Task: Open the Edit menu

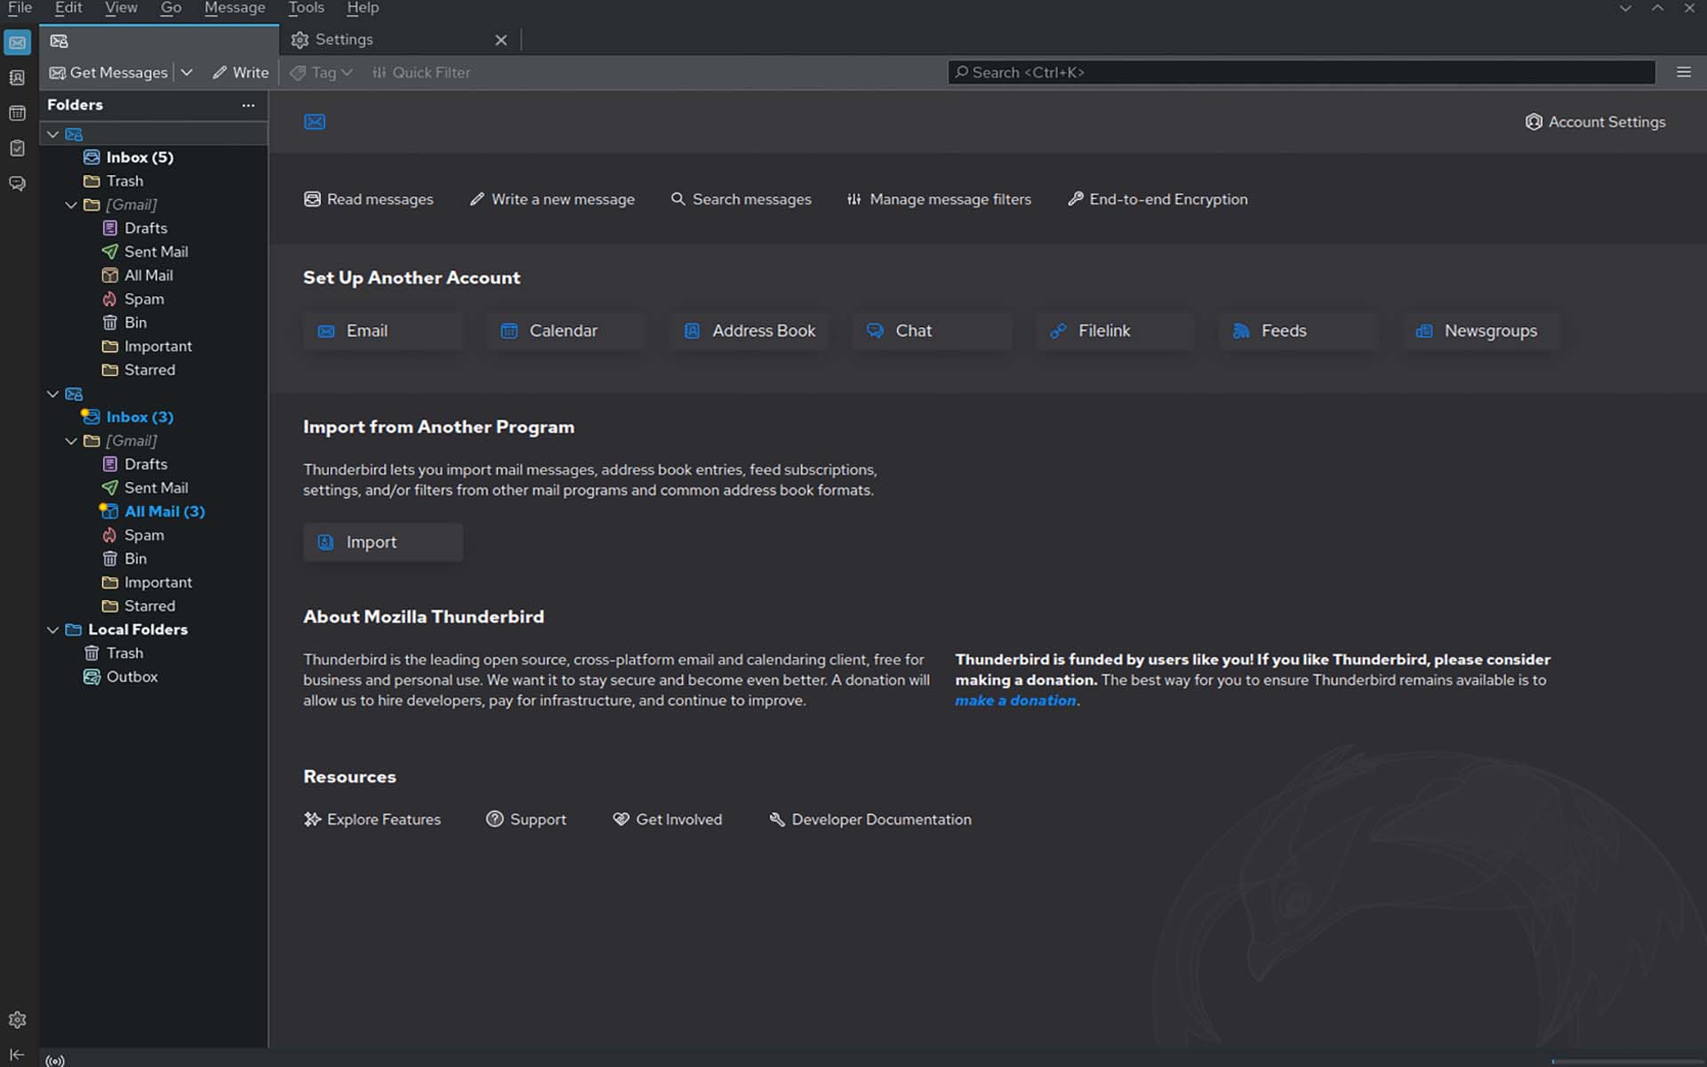Action: pos(68,8)
